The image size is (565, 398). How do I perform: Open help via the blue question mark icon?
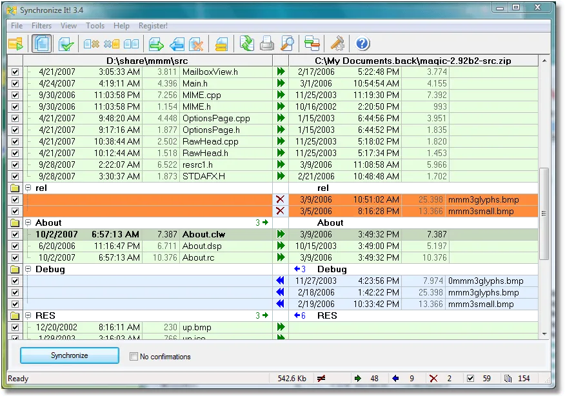(x=362, y=44)
